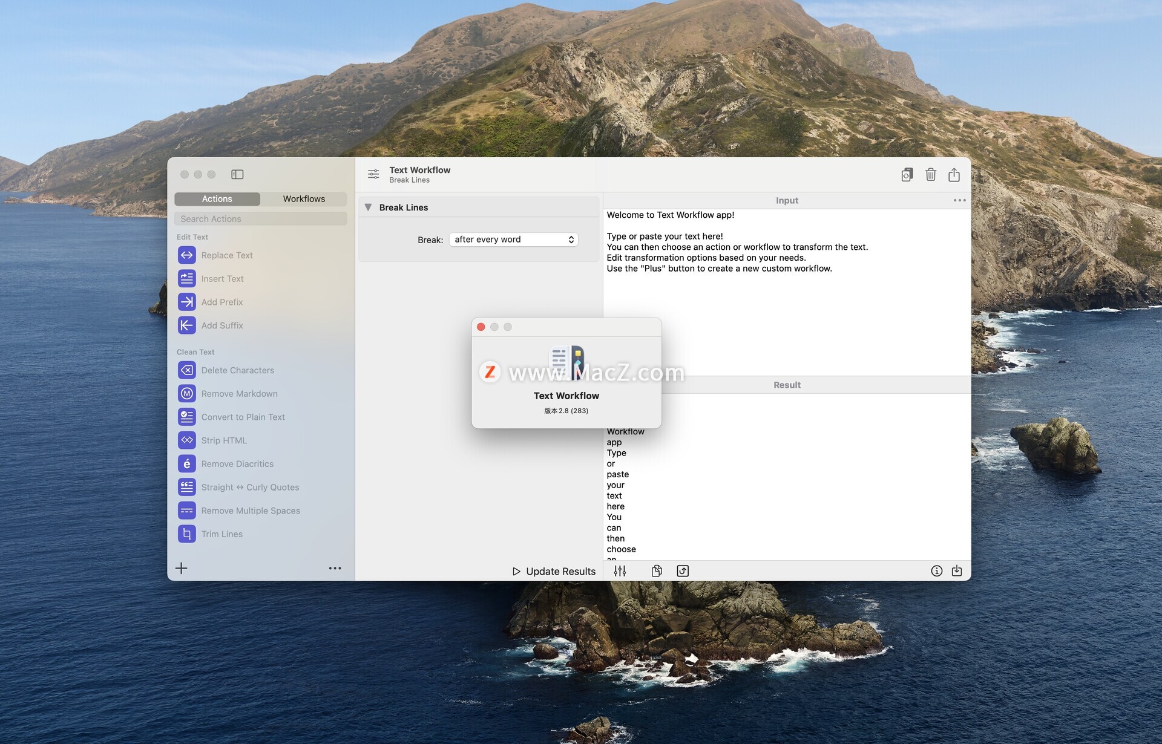Click the Update Results button
This screenshot has width=1162, height=744.
coord(554,572)
